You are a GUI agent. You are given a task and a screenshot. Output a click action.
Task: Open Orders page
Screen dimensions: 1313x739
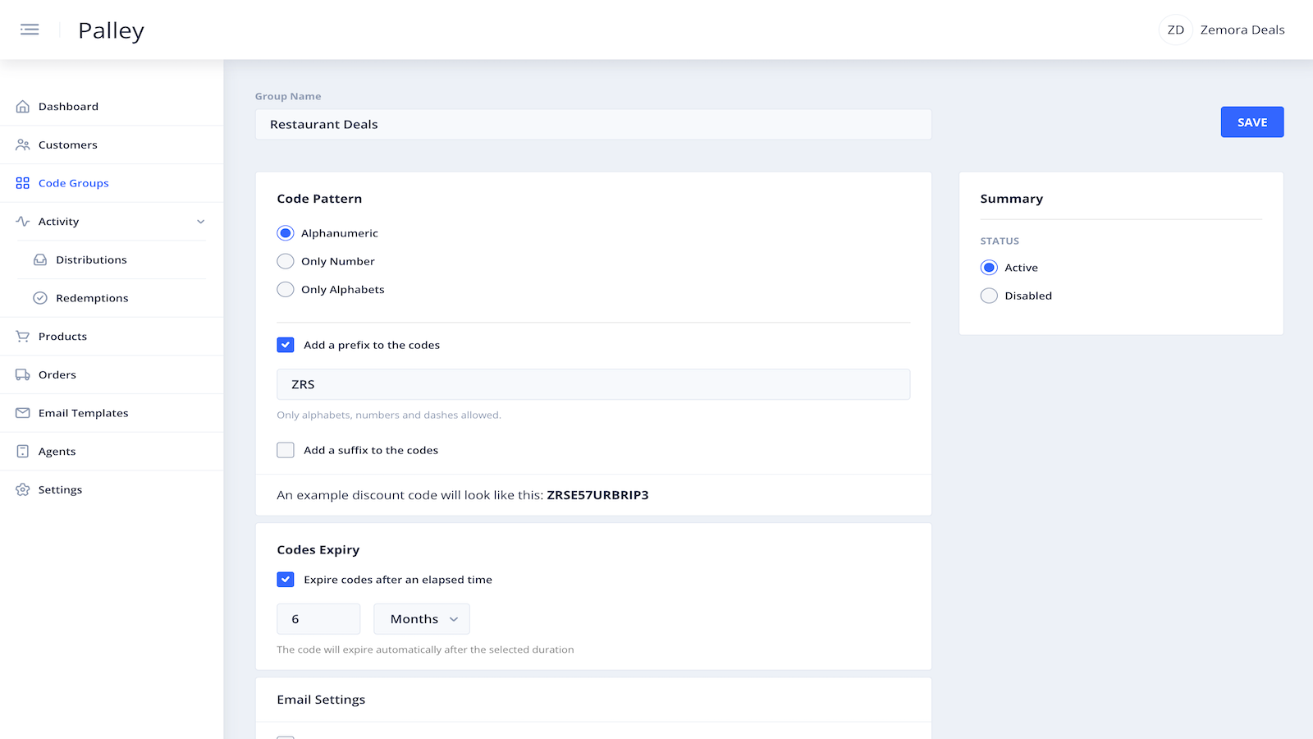(57, 374)
